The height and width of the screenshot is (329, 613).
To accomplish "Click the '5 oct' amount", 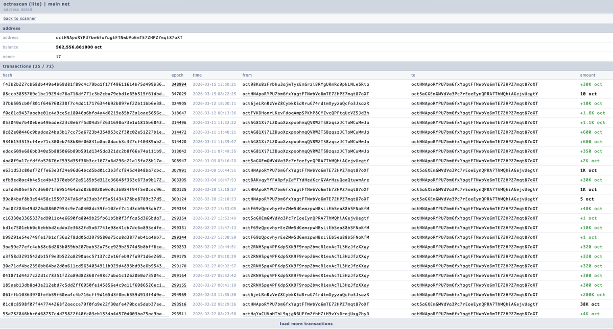I will tap(587, 199).
